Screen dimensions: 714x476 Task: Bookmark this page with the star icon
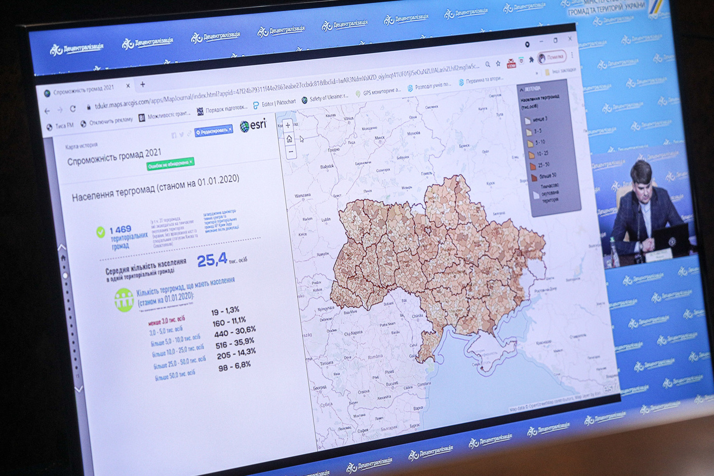point(498,64)
